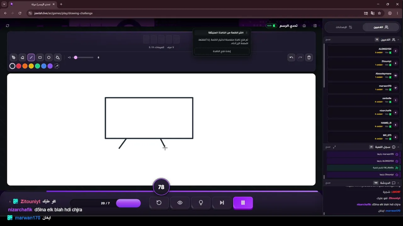Collapse the سجل اللعبة game log section
Image resolution: width=403 pixels, height=226 pixels.
(398, 147)
